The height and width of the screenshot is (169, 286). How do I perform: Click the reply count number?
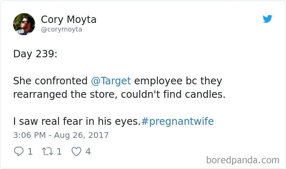point(30,152)
